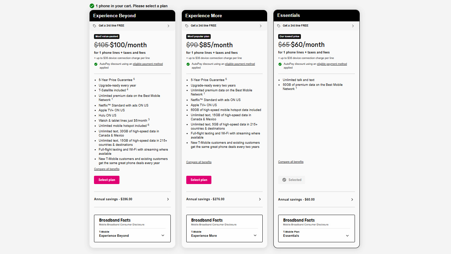The image size is (451, 254).
Task: Click the tag icon on Essentials promo banner
Action: [280, 26]
